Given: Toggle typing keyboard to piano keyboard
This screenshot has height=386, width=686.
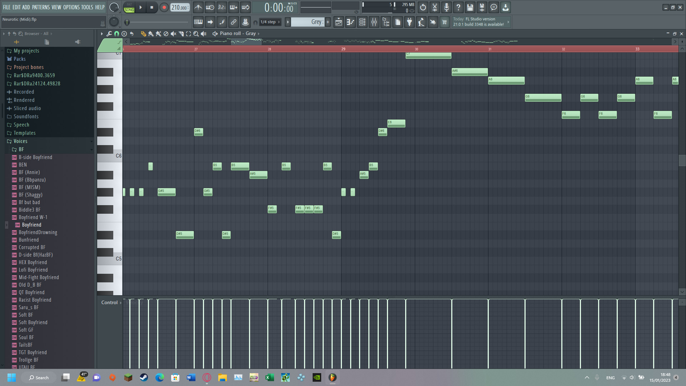Looking at the screenshot, I should (198, 22).
